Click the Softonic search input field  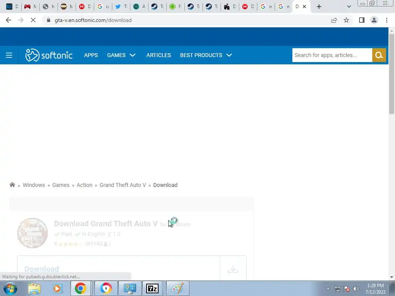[332, 55]
